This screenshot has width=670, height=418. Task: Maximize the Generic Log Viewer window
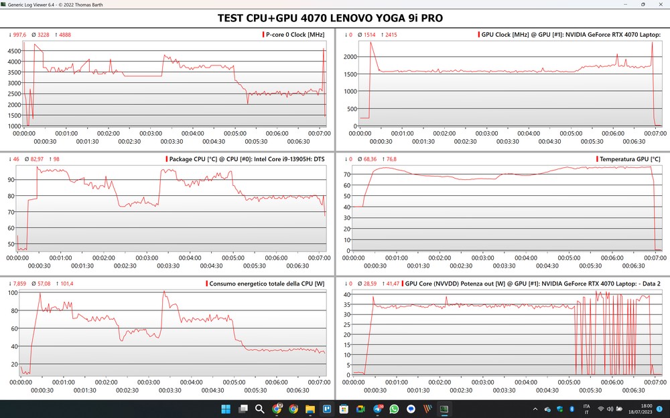click(642, 5)
